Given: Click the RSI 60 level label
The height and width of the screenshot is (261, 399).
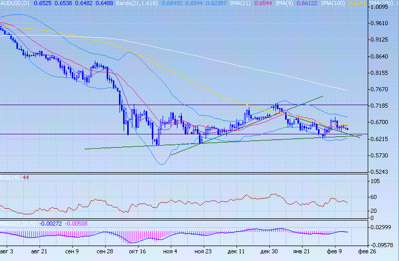Looking at the screenshot, I should click(x=373, y=197).
